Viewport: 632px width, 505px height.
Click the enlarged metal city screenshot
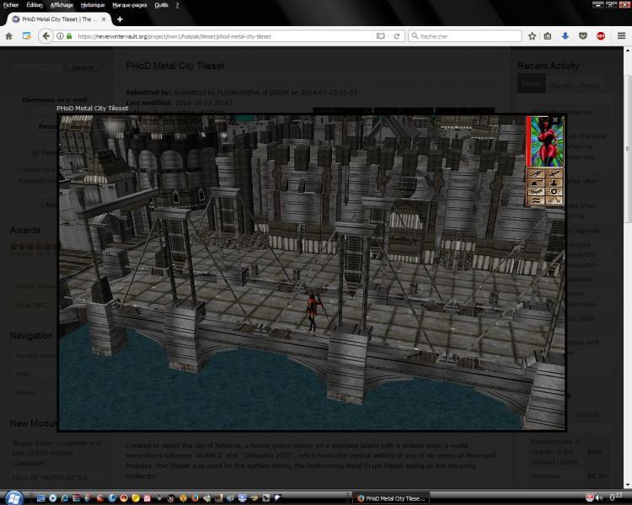[x=312, y=273]
